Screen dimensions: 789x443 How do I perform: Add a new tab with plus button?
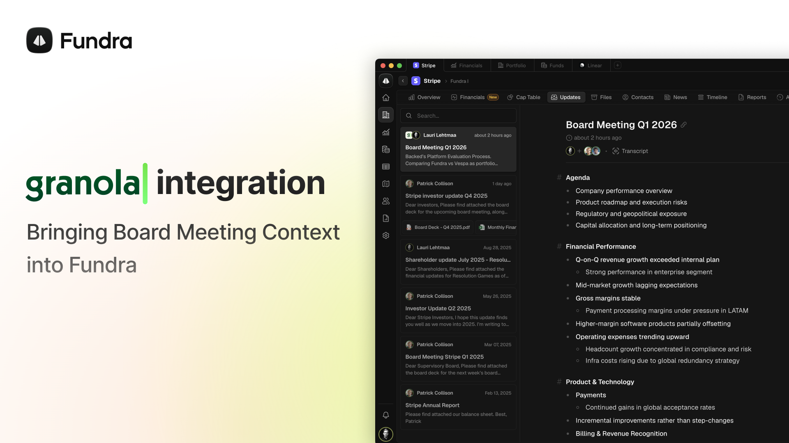click(617, 65)
